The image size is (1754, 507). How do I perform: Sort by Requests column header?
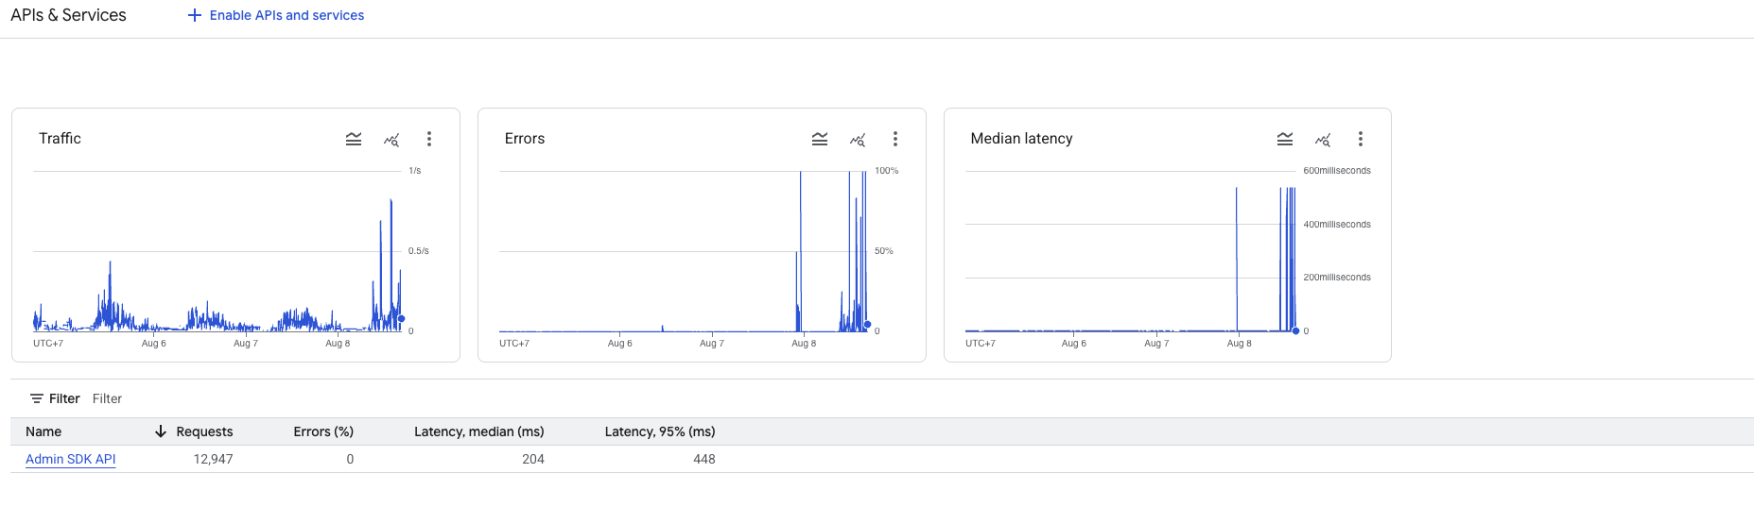(204, 431)
